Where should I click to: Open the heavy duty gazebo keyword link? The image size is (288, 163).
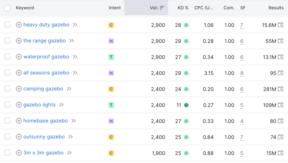point(46,25)
